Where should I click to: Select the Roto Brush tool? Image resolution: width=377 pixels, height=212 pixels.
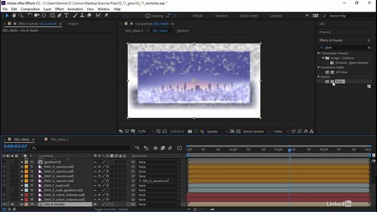point(98,16)
